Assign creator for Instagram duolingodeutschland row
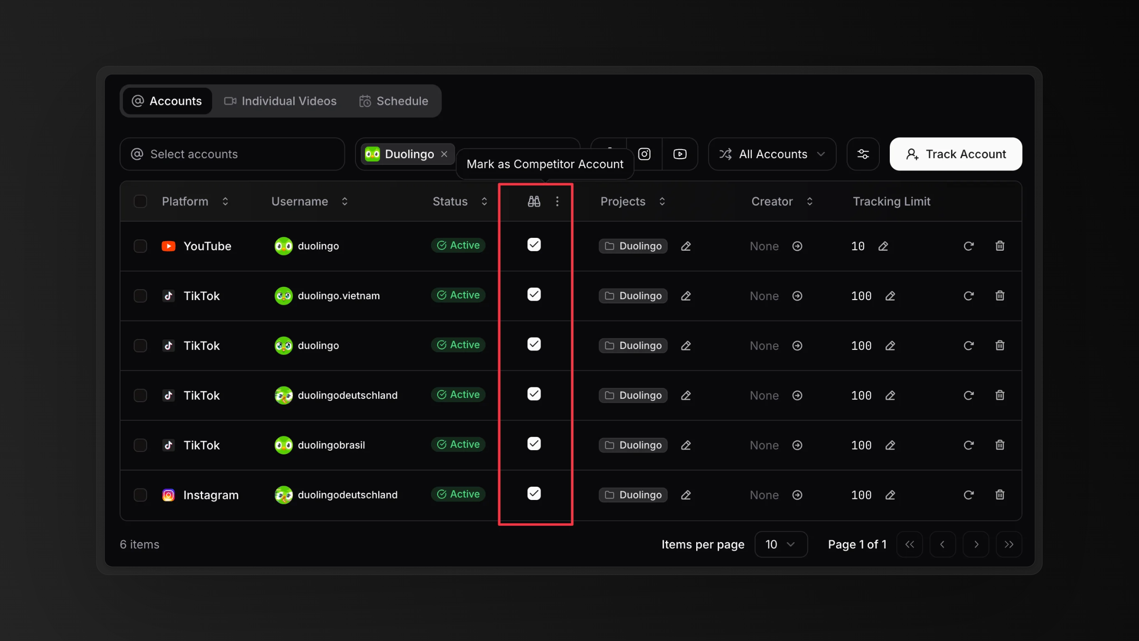Viewport: 1139px width, 641px height. click(797, 495)
